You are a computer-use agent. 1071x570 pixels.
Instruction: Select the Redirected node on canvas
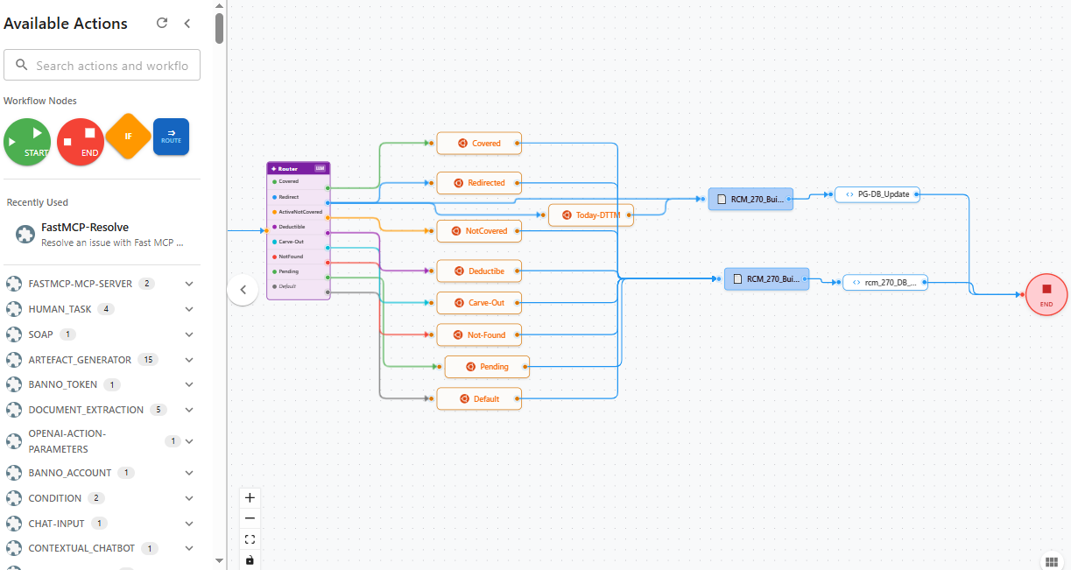(x=479, y=183)
